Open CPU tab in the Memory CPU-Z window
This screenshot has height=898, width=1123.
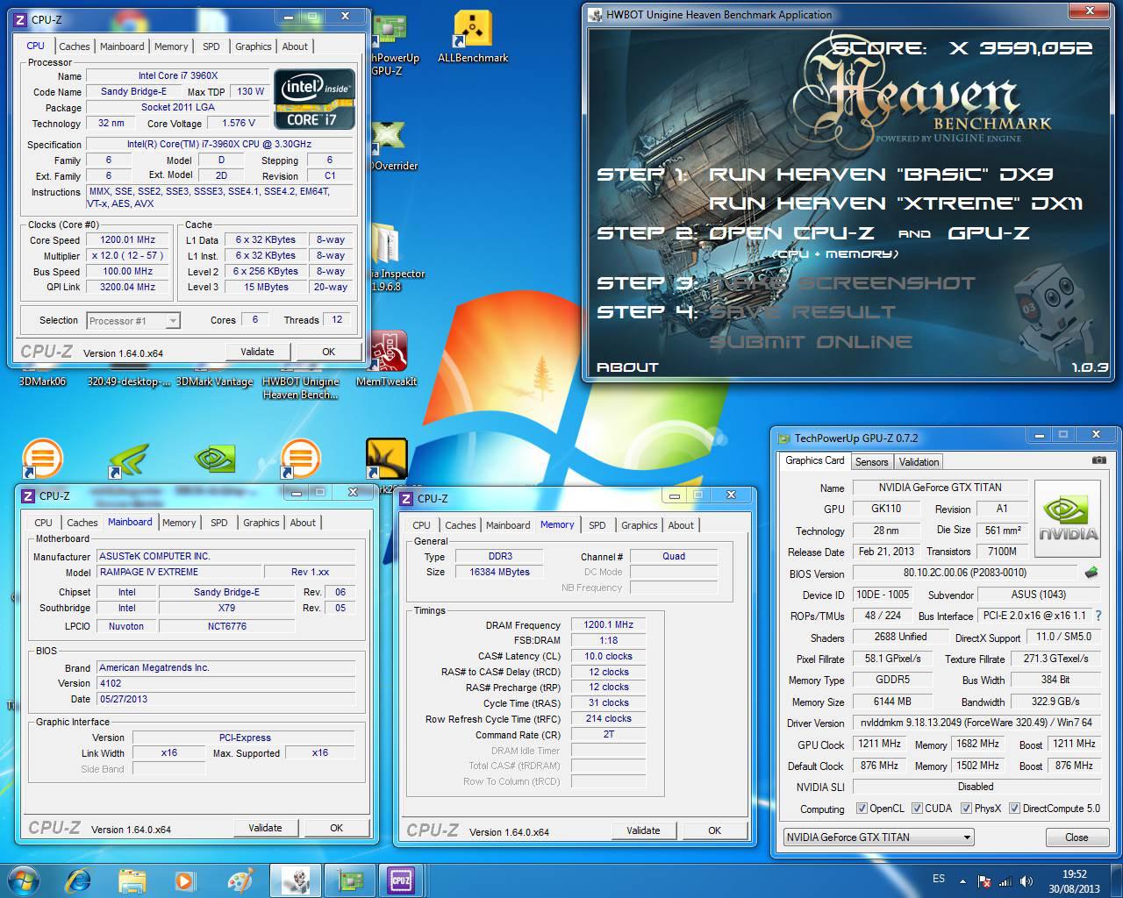tap(422, 525)
